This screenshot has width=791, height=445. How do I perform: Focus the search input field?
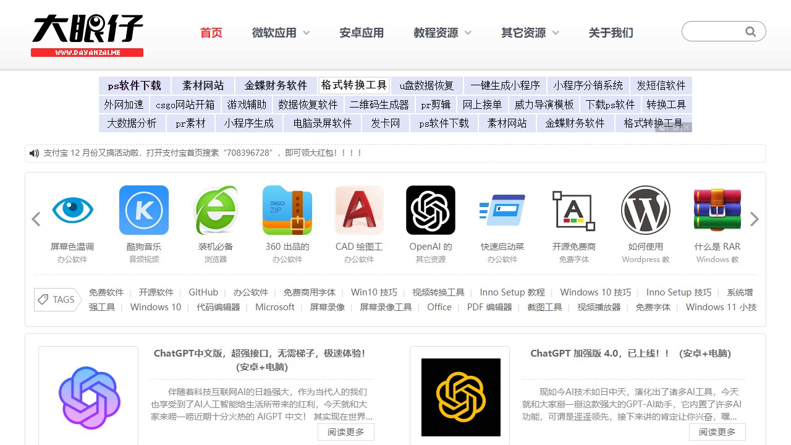click(x=714, y=32)
